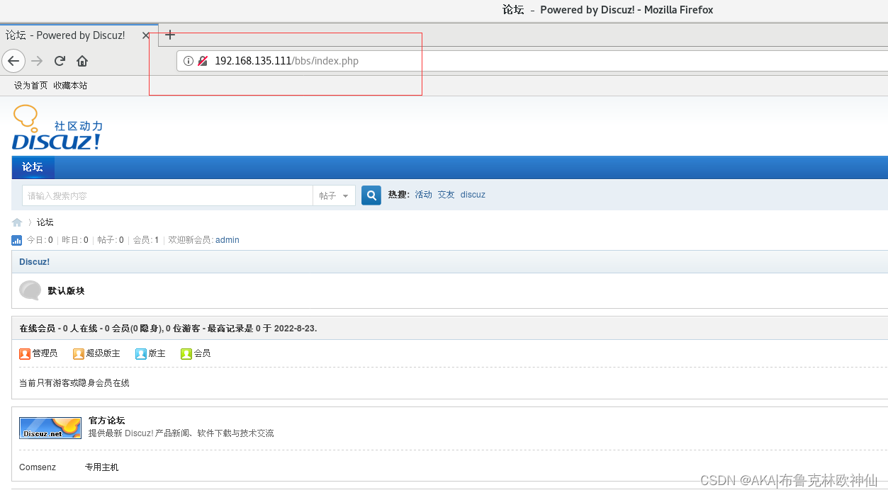Close the Discuz! forum browser tab
The height and width of the screenshot is (495, 888).
tap(146, 35)
